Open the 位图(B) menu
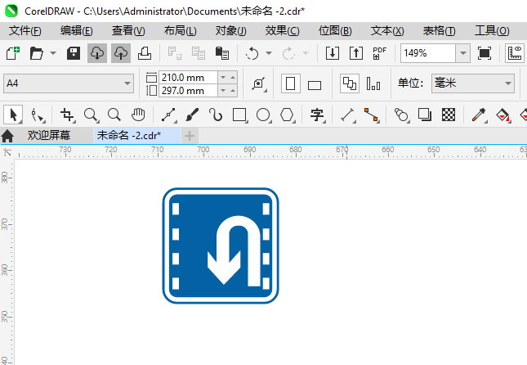The height and width of the screenshot is (365, 527). click(x=335, y=31)
